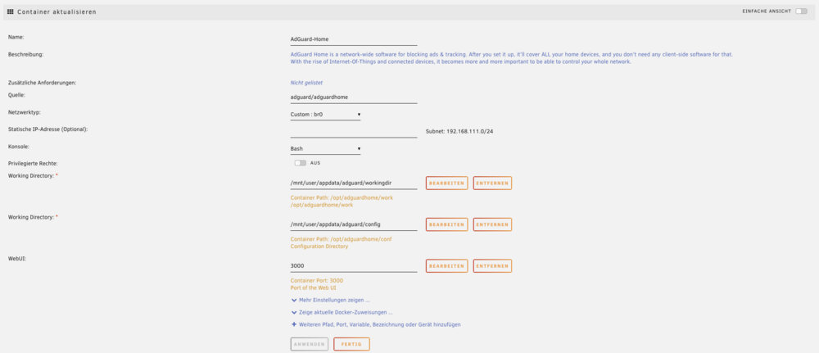
Task: Click the Zusätzliche Anforderungen label
Action: pos(43,83)
